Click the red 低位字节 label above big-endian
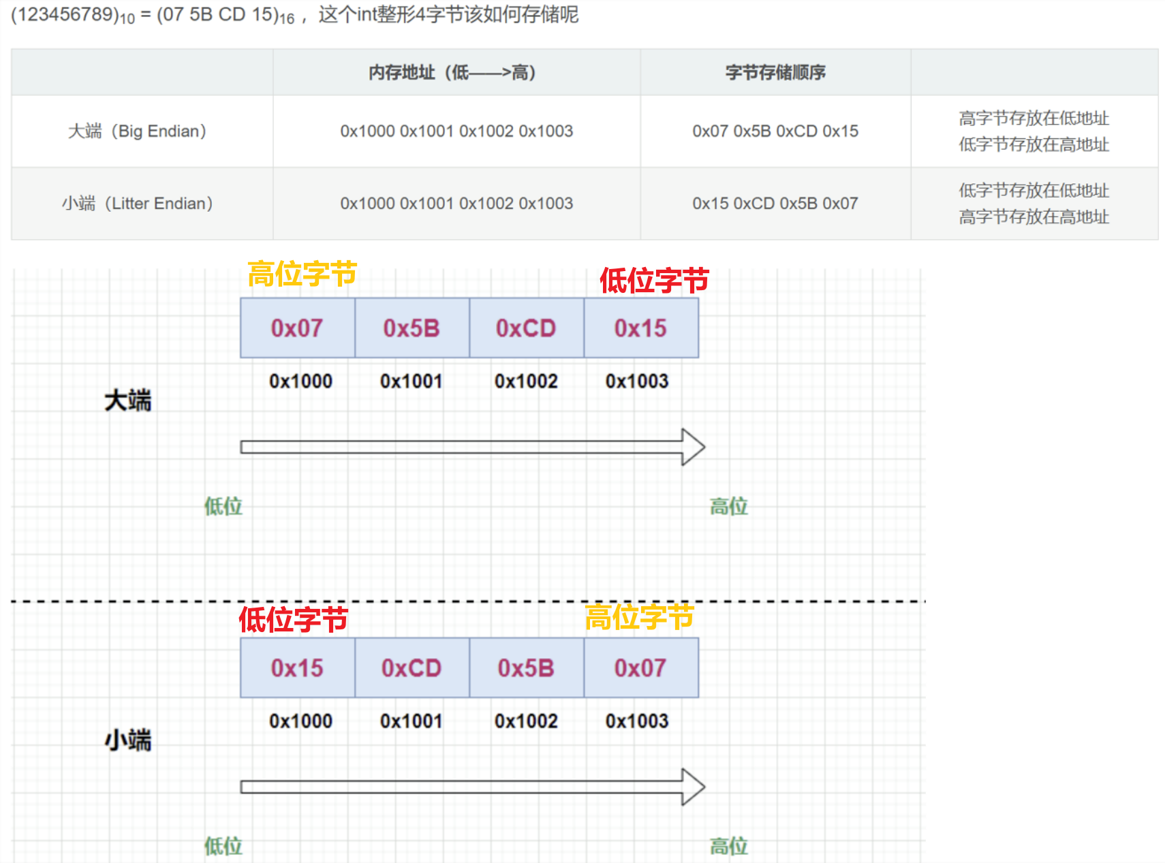The height and width of the screenshot is (863, 1165). 654,280
